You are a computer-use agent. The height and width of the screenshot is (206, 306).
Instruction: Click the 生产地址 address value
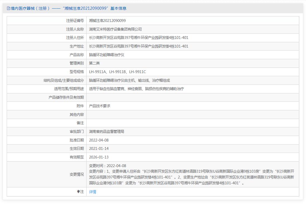[x=138, y=46]
